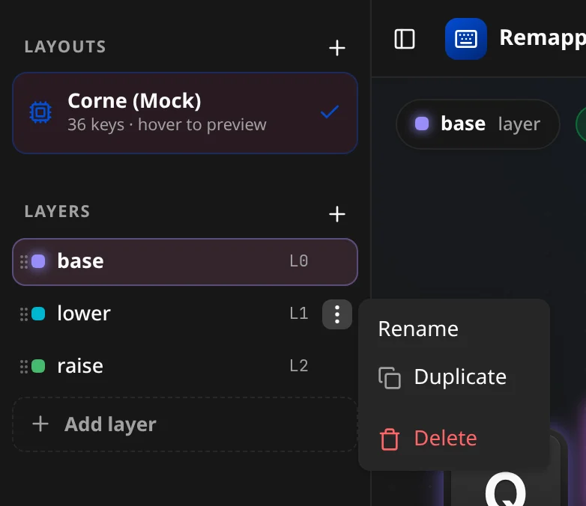
Task: Click the chip icon on Corne layout
Action: (40, 112)
